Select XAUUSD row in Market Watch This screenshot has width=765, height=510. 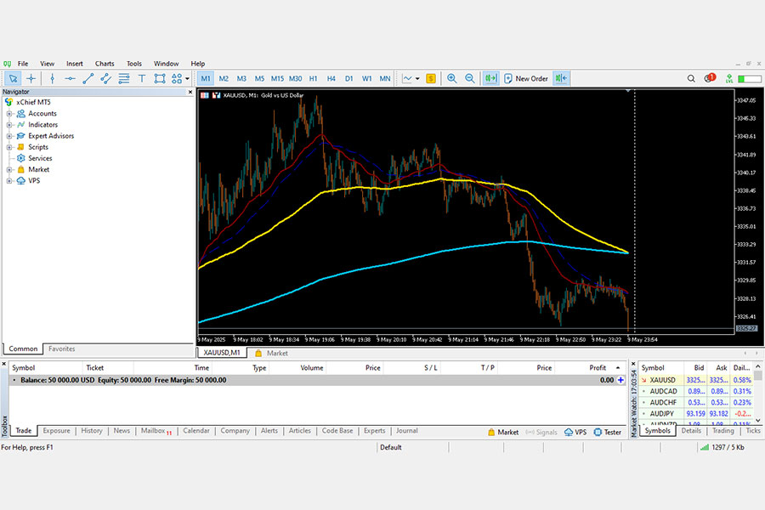coord(695,380)
